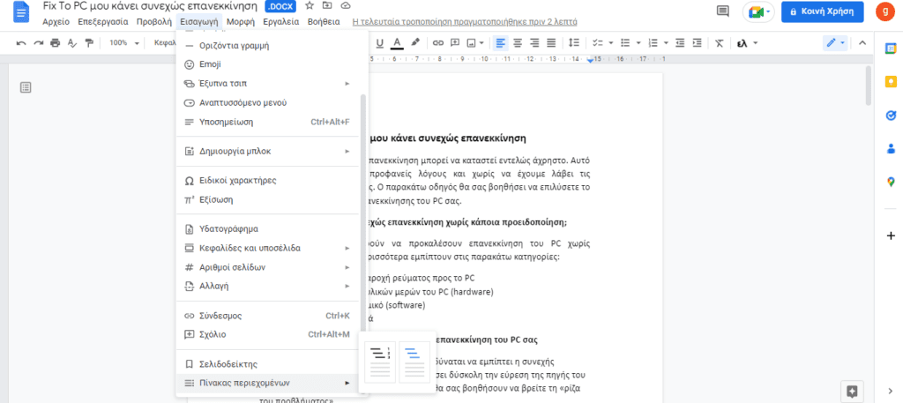
Task: Open the Μορφή menu
Action: click(x=234, y=20)
